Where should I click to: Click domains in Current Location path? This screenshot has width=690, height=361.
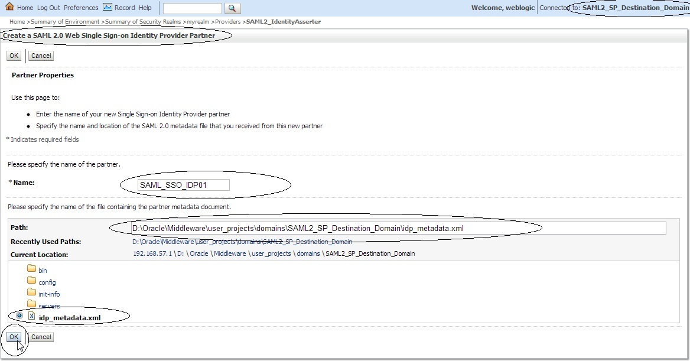(308, 253)
